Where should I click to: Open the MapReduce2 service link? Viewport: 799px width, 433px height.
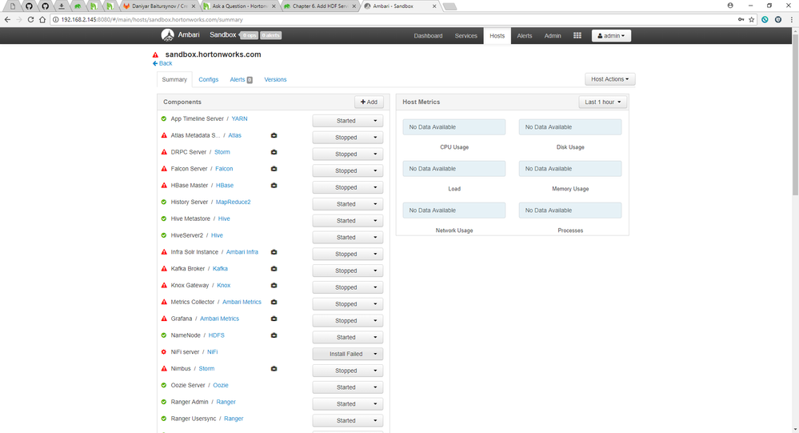coord(233,202)
